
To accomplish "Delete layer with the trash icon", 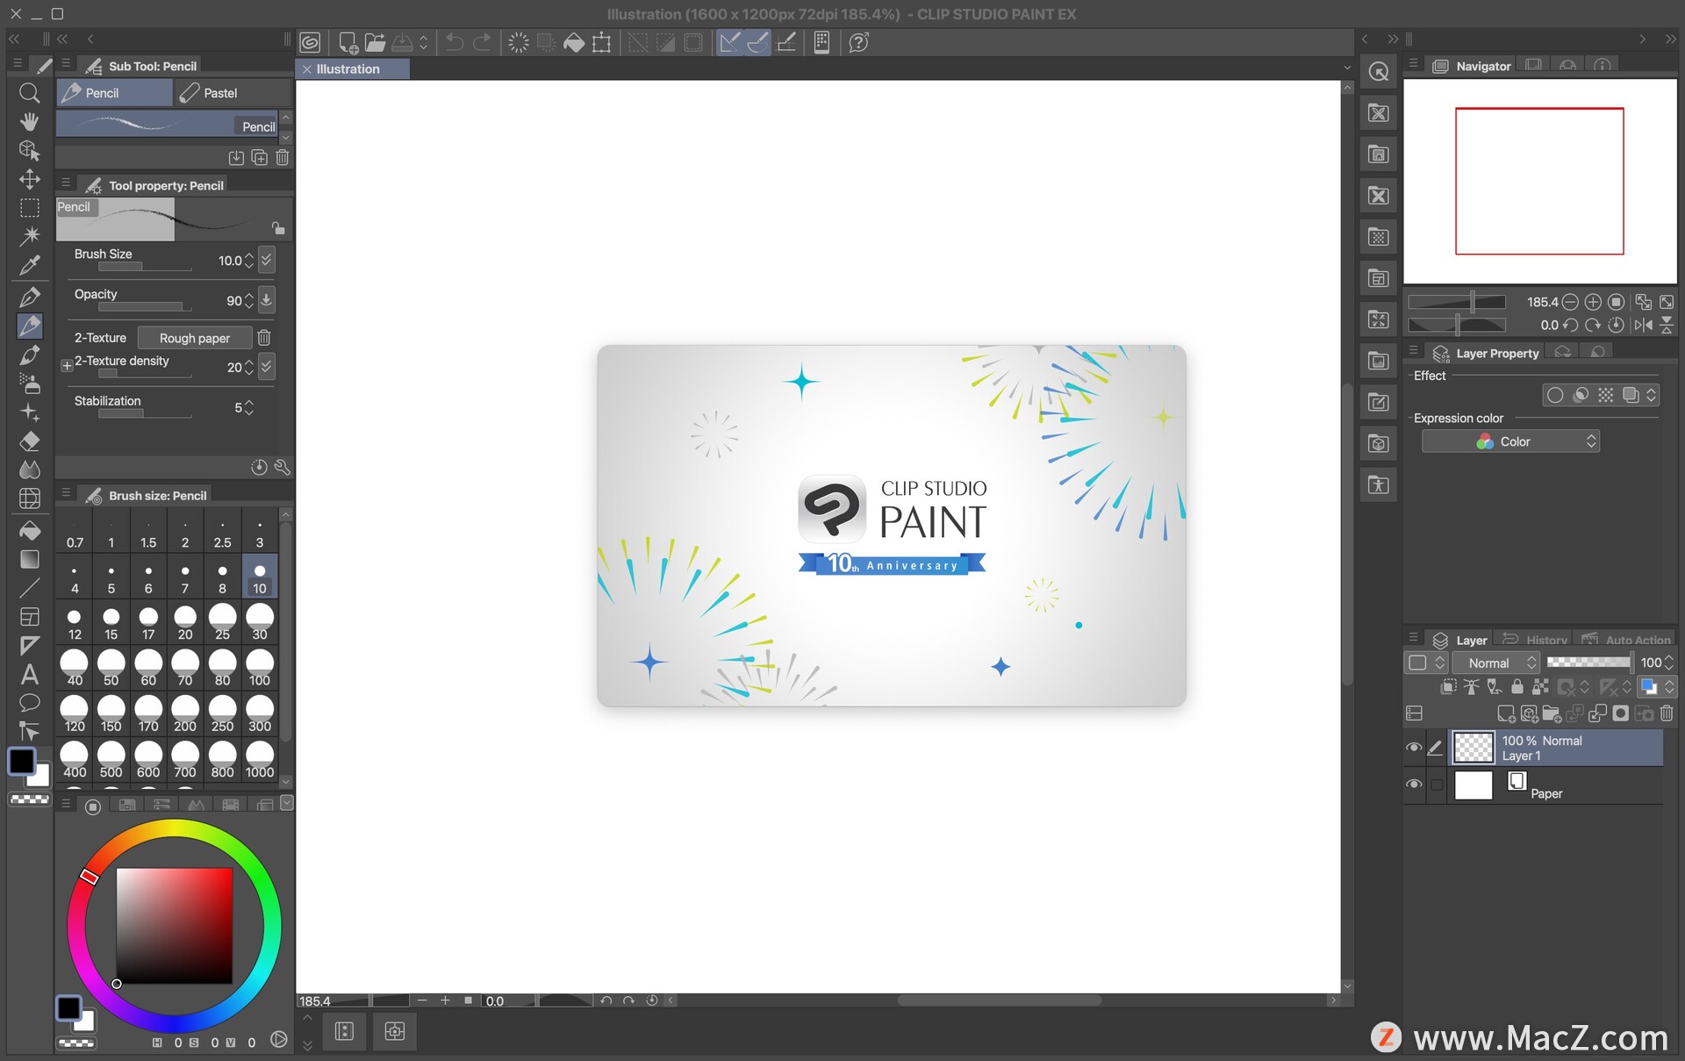I will point(1667,713).
